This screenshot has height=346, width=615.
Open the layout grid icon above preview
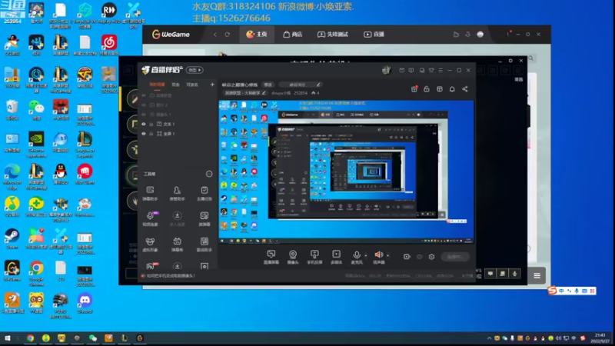439,89
